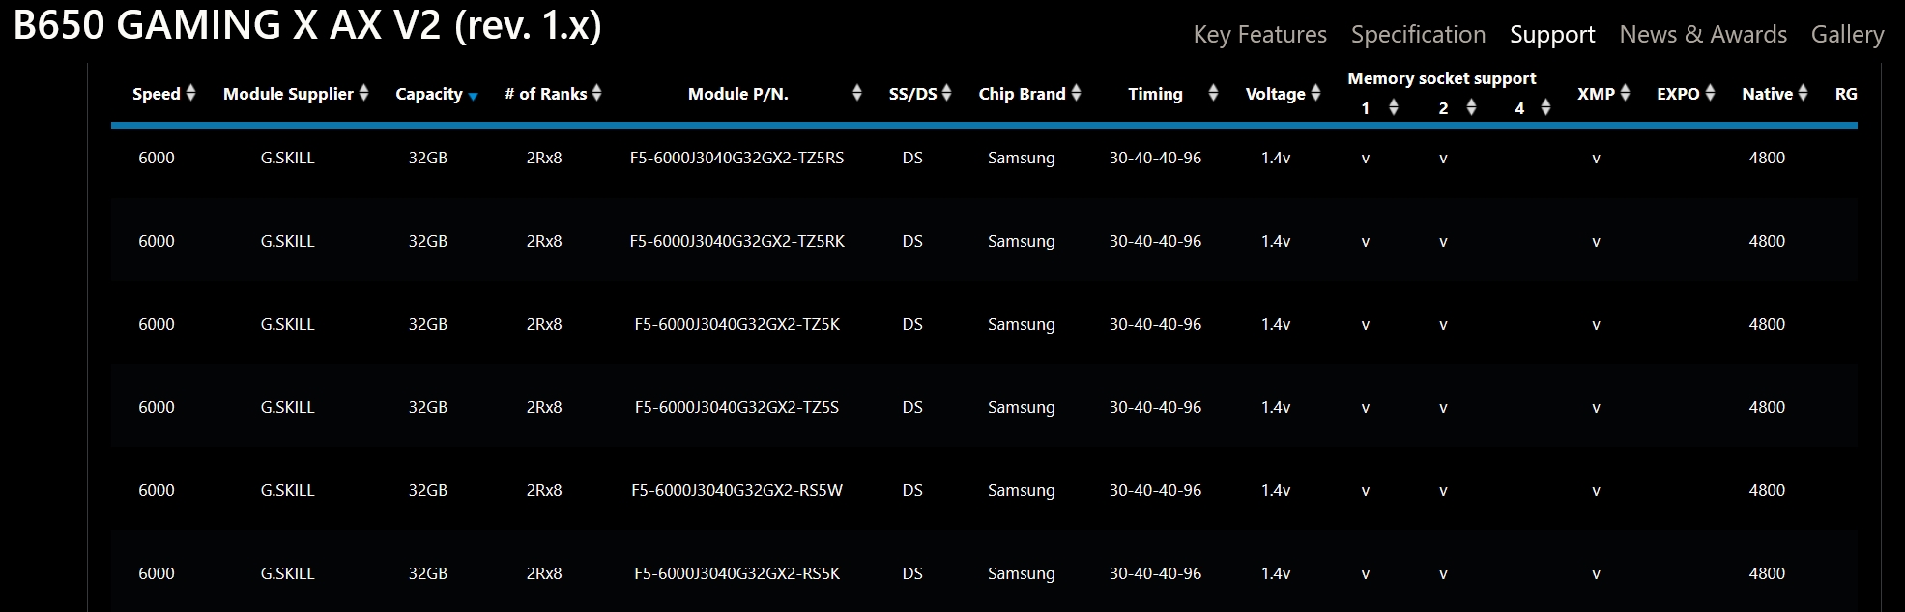Switch to the Specification tab
The height and width of the screenshot is (612, 1905).
pyautogui.click(x=1418, y=35)
